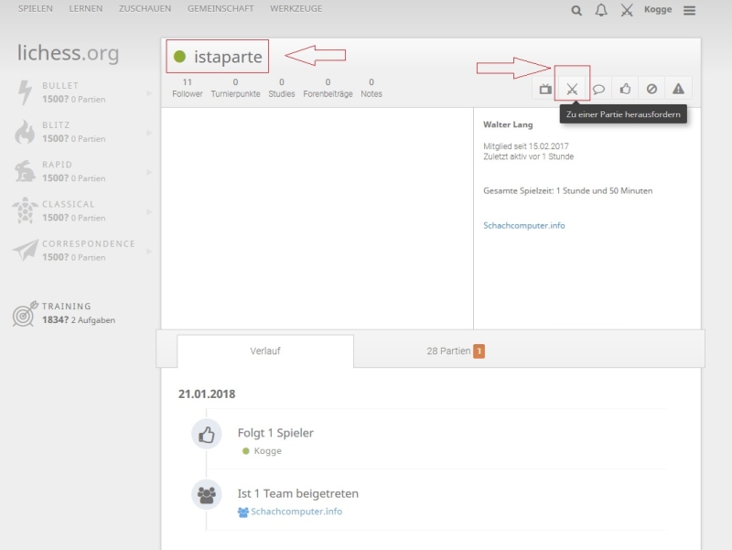Click the team group icon beside Ist 1 Team beigetreten
This screenshot has height=550, width=732.
(207, 494)
